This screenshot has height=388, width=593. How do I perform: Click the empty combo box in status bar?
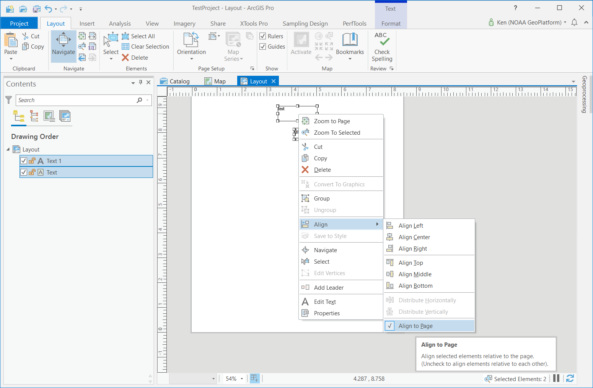coord(194,378)
